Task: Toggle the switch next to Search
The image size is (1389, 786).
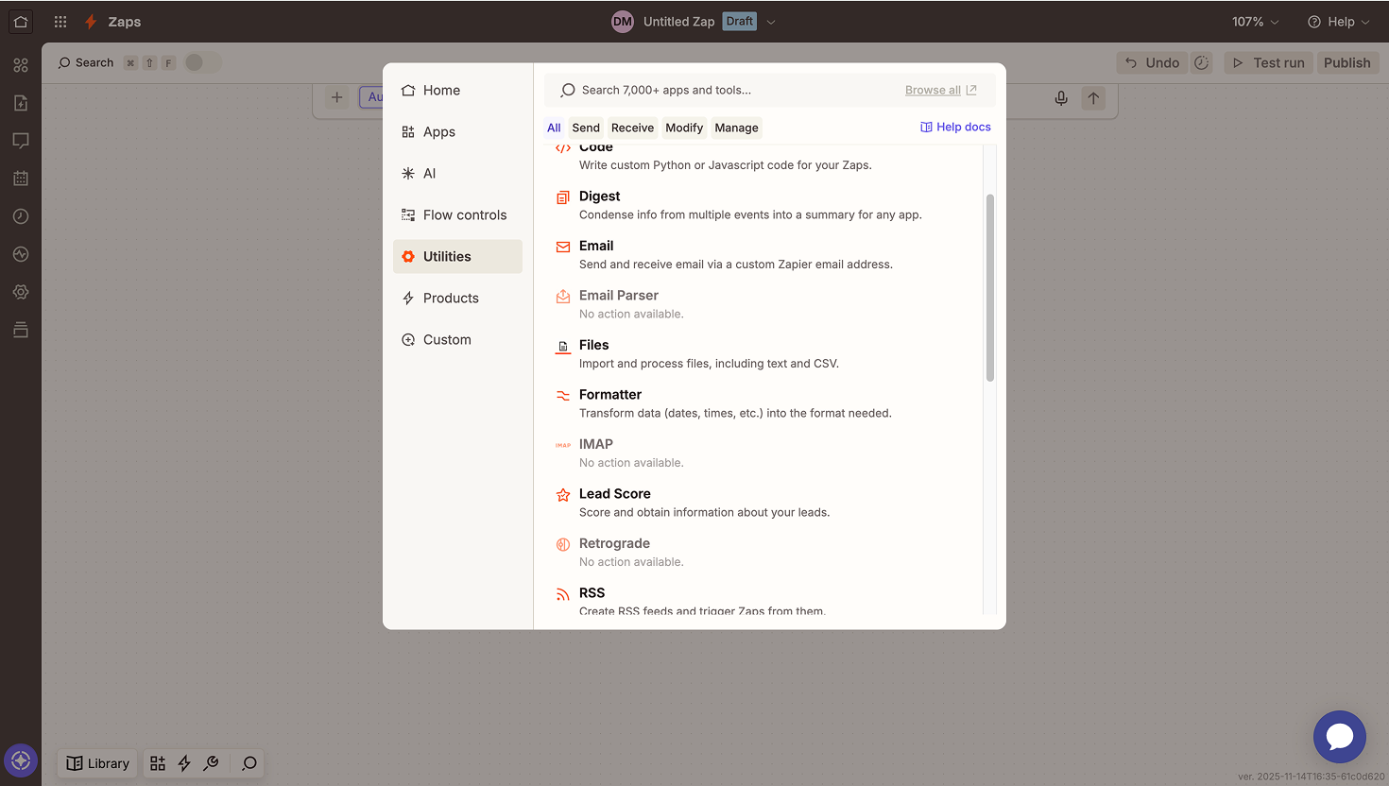Action: coord(202,62)
